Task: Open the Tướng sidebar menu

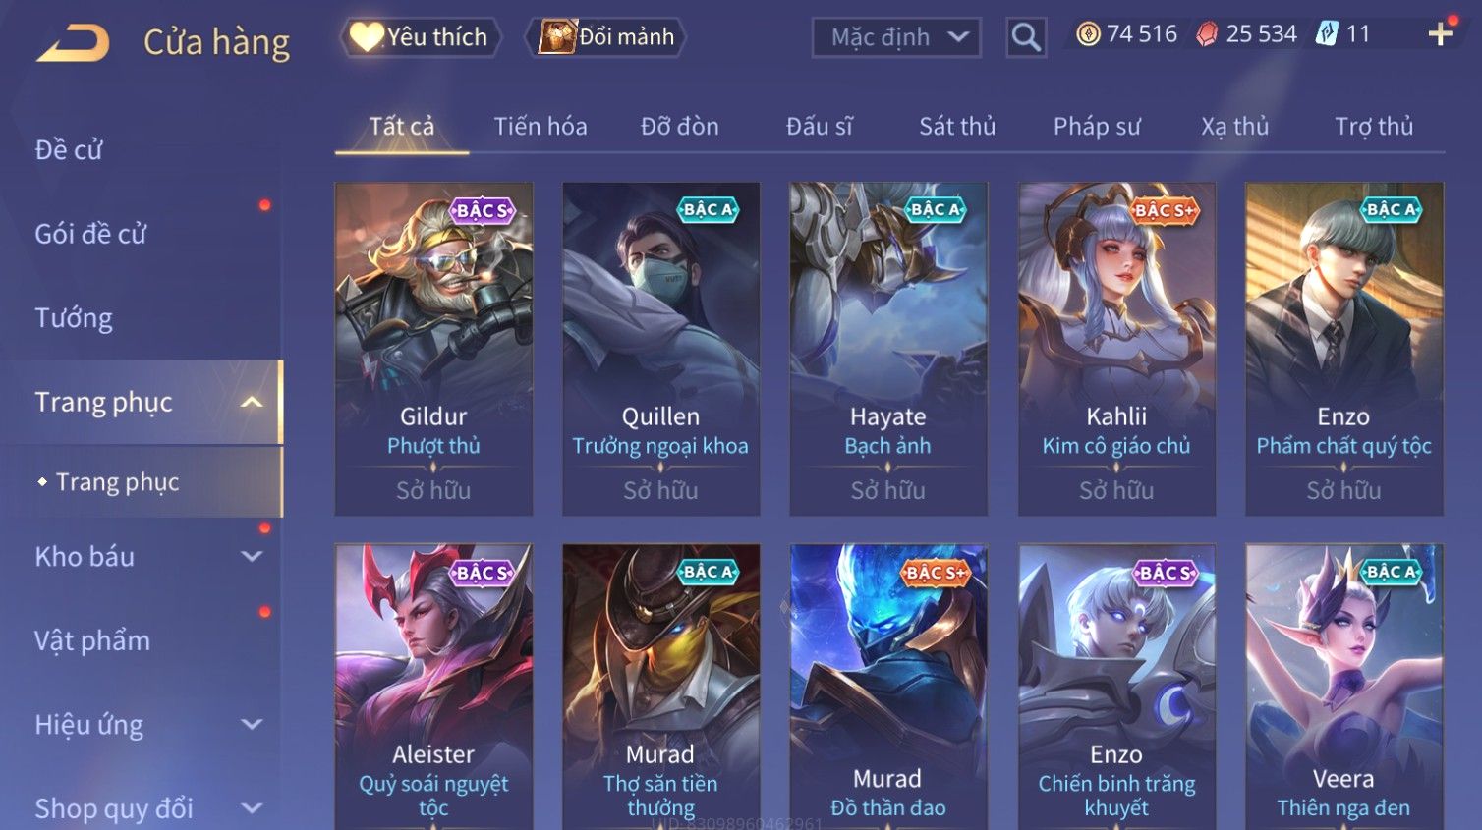Action: 74,318
